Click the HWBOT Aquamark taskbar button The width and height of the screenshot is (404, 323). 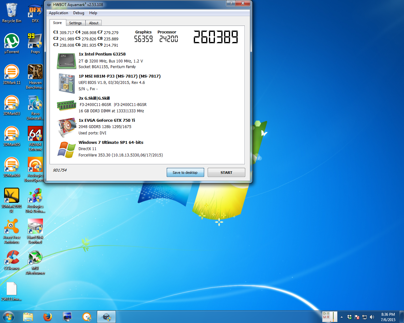pos(106,317)
